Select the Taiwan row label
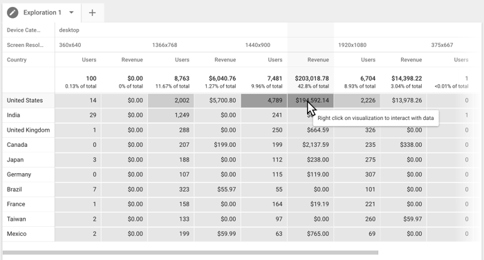Viewport: 484px width, 260px height. pyautogui.click(x=17, y=219)
